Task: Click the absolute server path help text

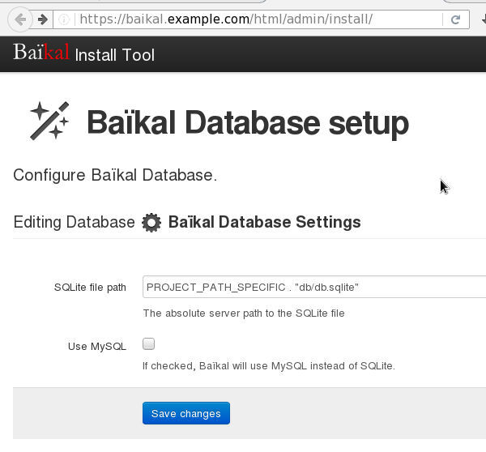Action: pos(243,313)
